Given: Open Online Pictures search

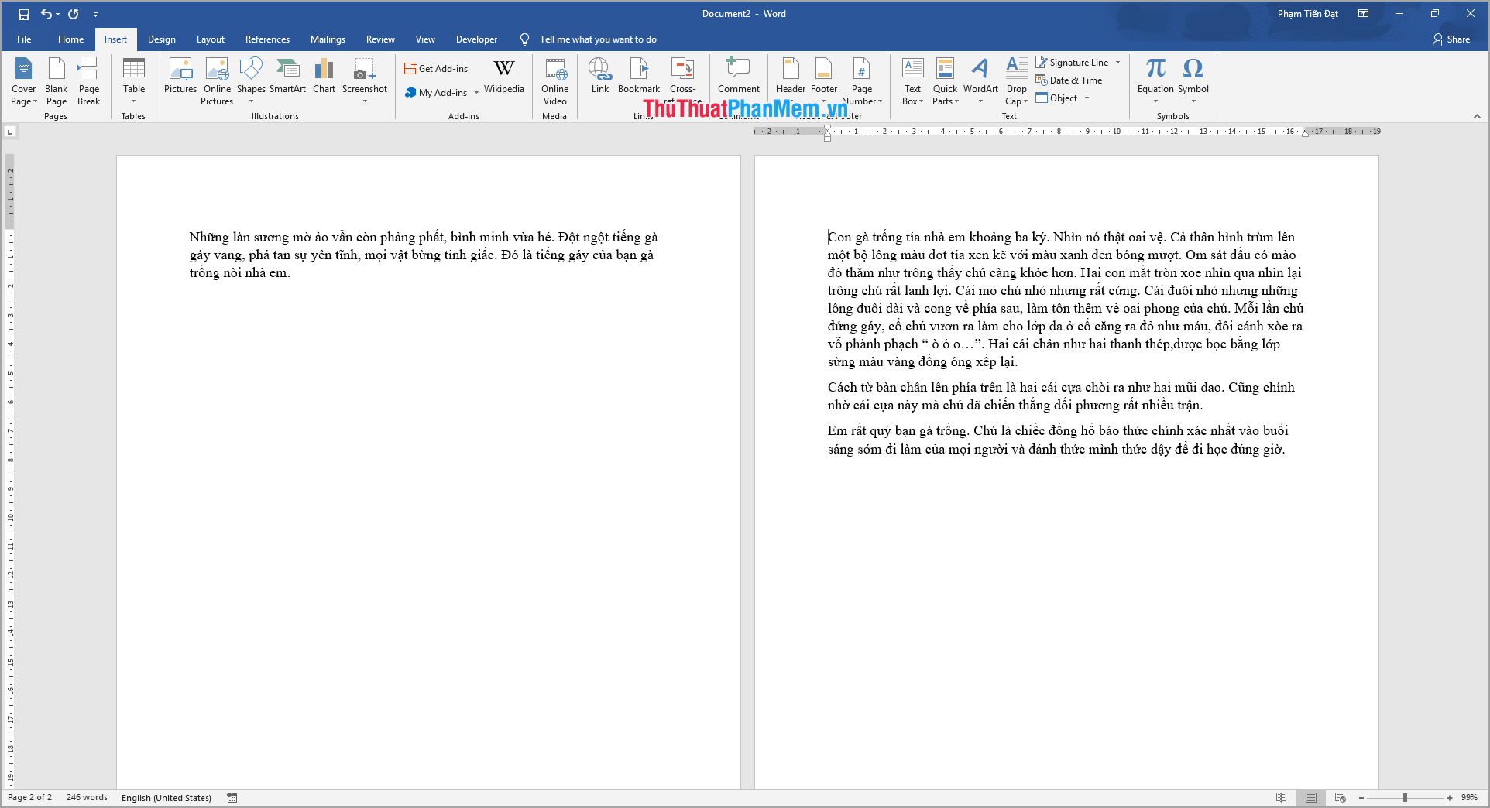Looking at the screenshot, I should pos(217,81).
